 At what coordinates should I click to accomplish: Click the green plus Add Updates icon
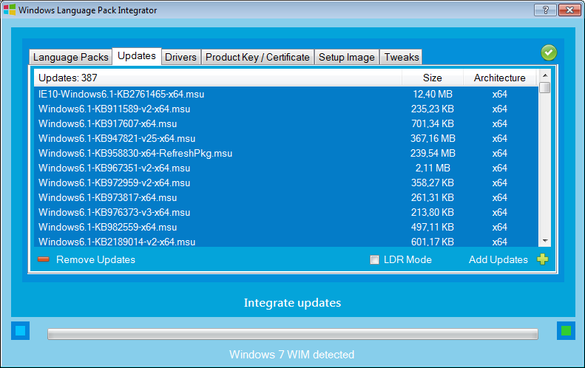tap(542, 259)
